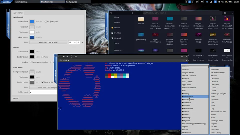Open Disk Usage Analyzer from the submenu

point(220,94)
